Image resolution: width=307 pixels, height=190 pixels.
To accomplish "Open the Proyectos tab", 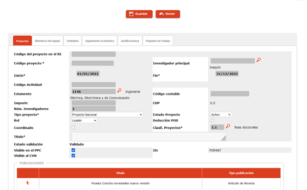I will click(x=22, y=41).
